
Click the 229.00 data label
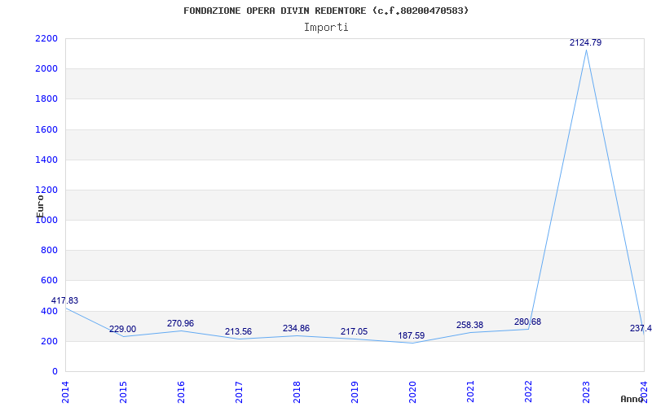(123, 330)
